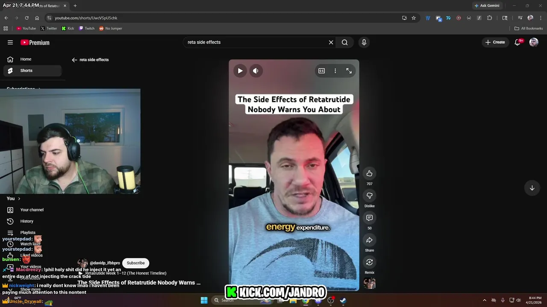Open the browser home page
Viewport: 547px width, 307px height.
pos(37,18)
